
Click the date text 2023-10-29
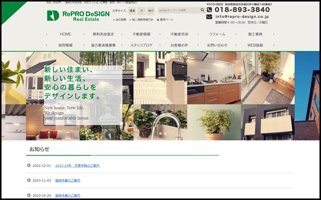42,195
